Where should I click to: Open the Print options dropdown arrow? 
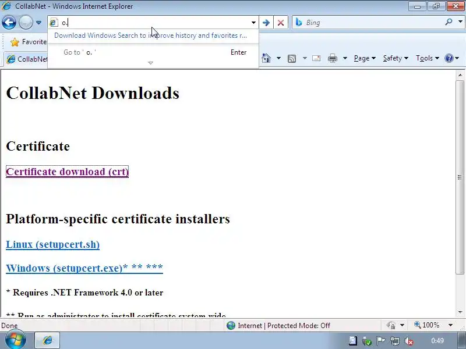pyautogui.click(x=345, y=58)
